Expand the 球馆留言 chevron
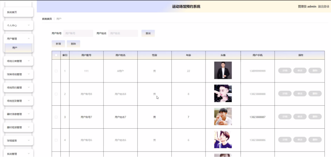Screen dimensions: 331x157 click(x=29, y=141)
